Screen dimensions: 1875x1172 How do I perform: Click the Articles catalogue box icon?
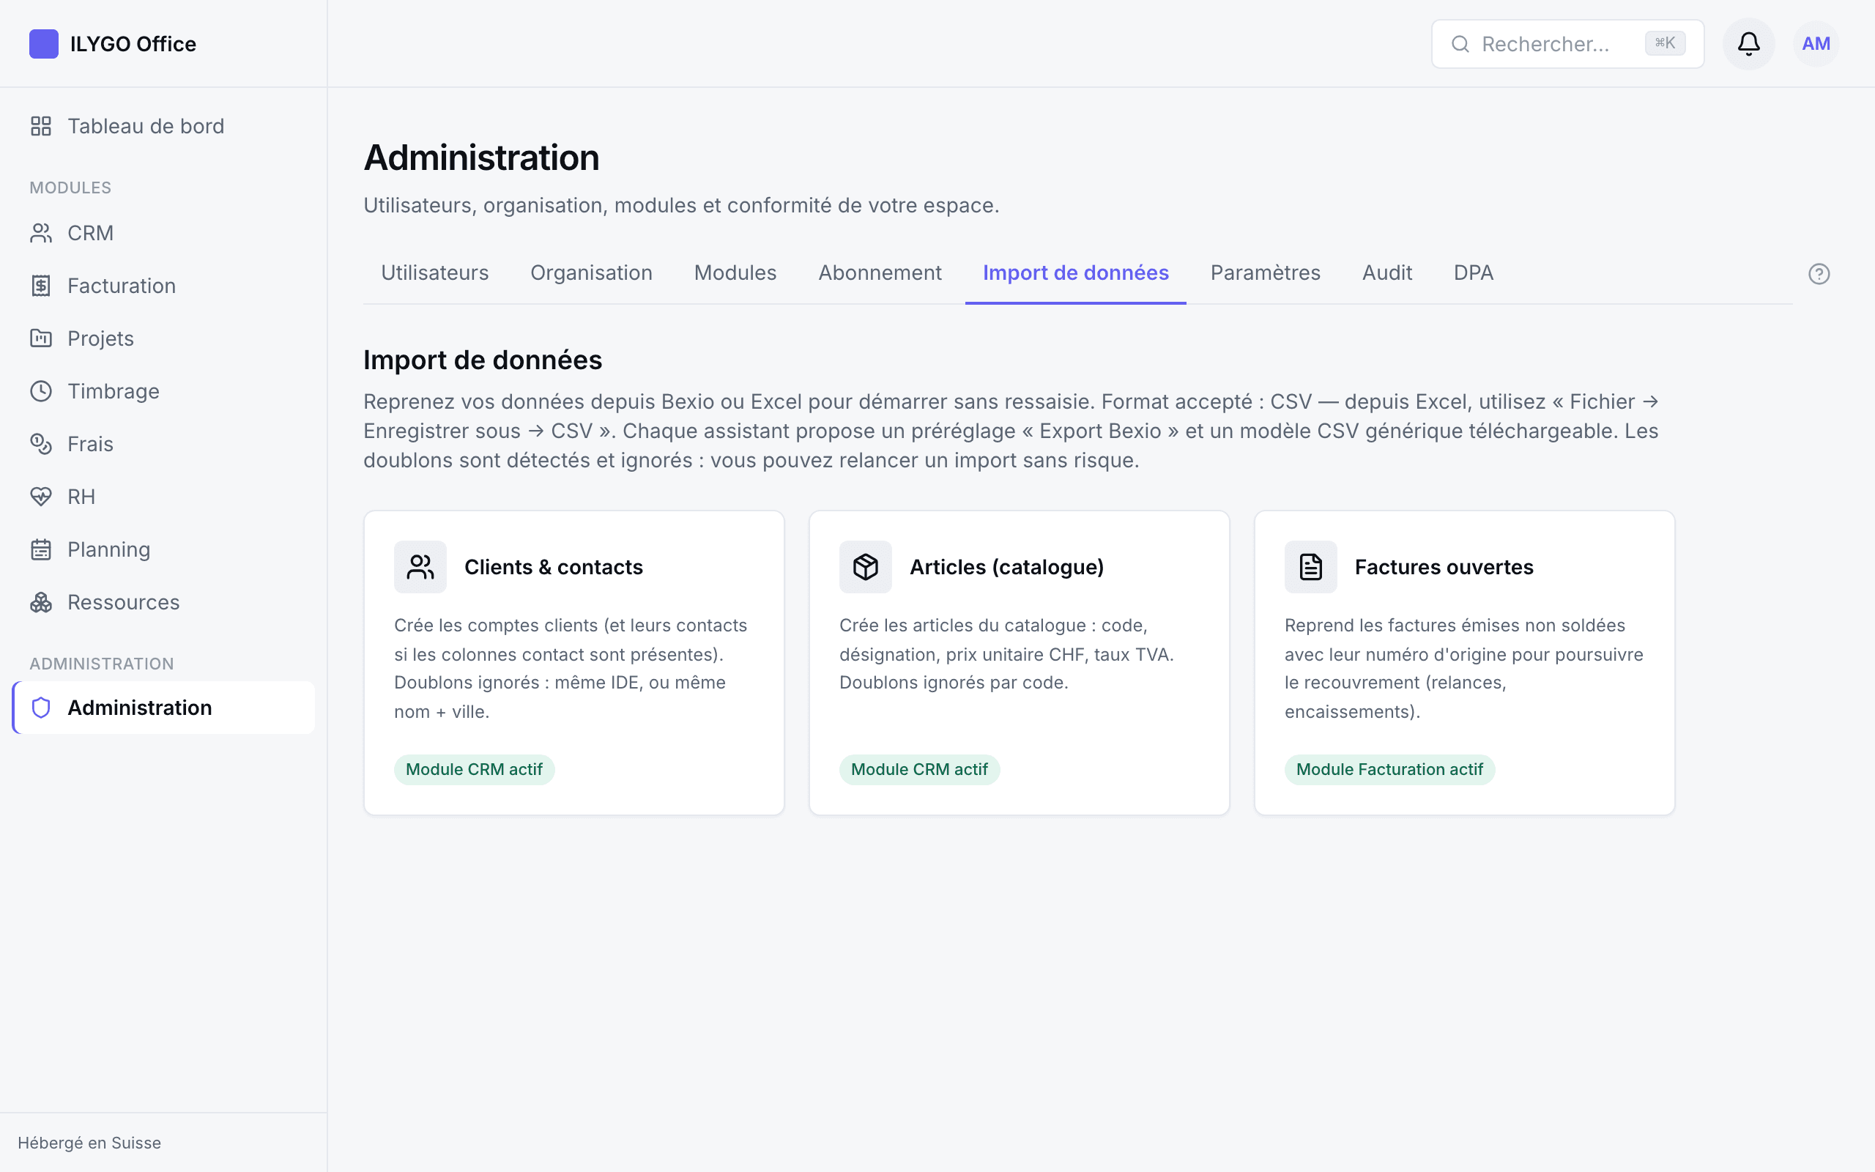(866, 567)
